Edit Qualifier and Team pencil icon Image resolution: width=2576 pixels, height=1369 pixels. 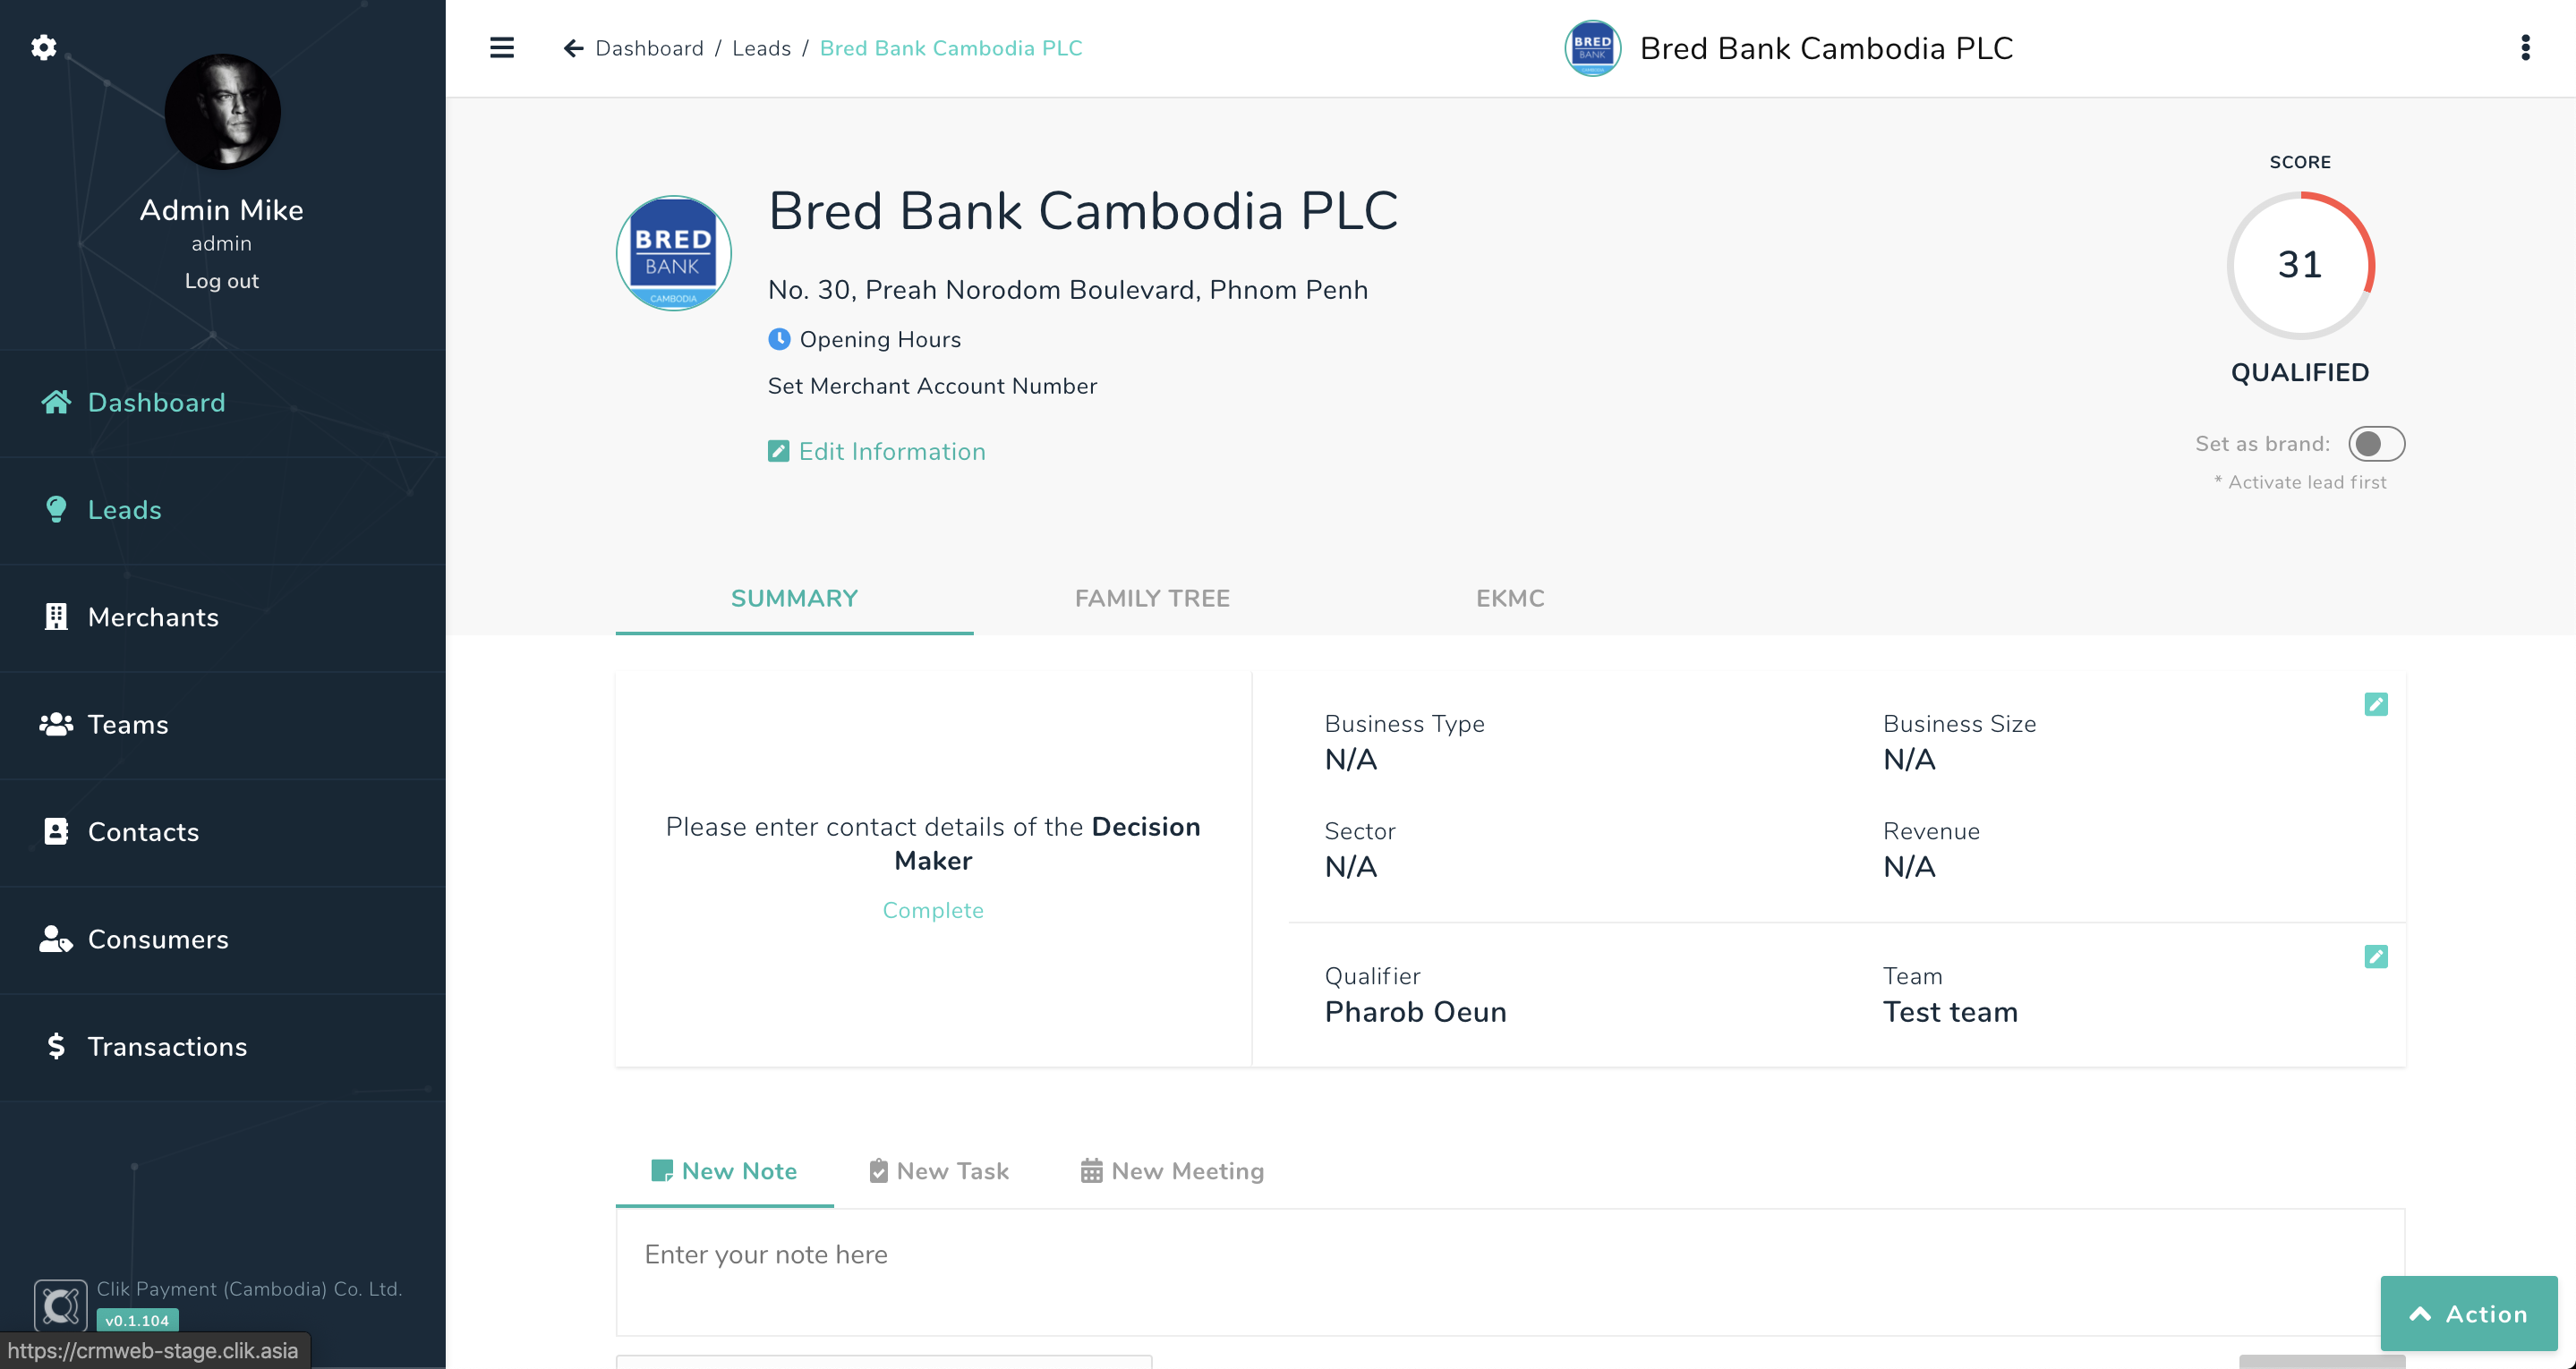2376,957
